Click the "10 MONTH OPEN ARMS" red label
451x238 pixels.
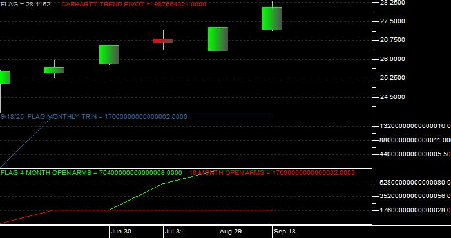coord(272,173)
